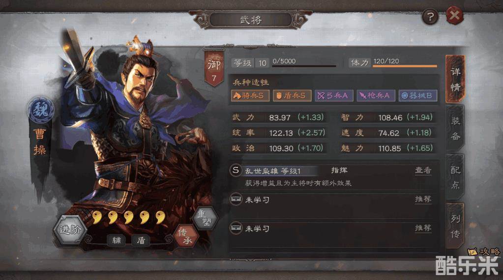Click 查看 link for 乱世枭雄 skill
This screenshot has width=503, height=280.
click(x=423, y=170)
